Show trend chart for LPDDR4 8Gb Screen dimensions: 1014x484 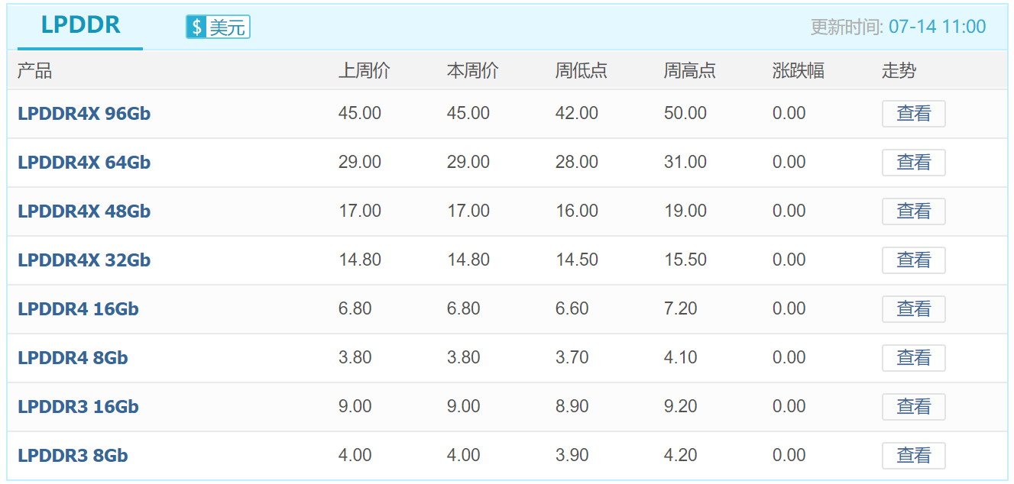(914, 358)
